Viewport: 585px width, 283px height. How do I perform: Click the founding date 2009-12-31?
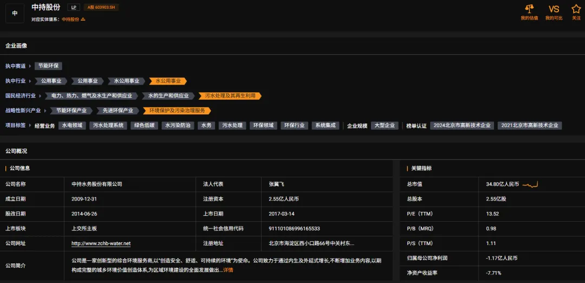pyautogui.click(x=84, y=199)
